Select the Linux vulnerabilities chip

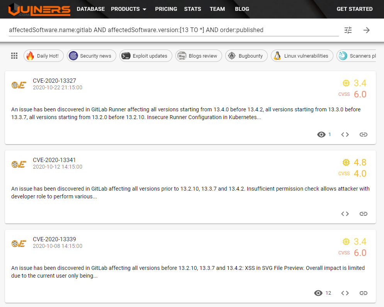coord(301,56)
